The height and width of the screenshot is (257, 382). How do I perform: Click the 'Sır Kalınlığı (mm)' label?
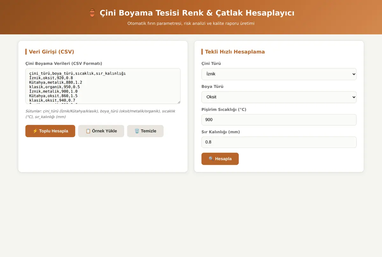tap(221, 132)
